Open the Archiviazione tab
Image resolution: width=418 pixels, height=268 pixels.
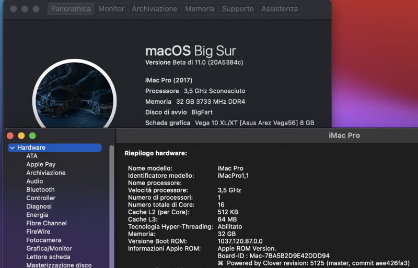(x=155, y=9)
